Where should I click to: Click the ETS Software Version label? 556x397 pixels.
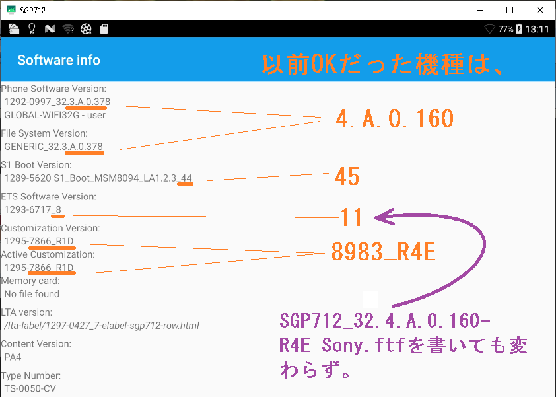(x=49, y=197)
